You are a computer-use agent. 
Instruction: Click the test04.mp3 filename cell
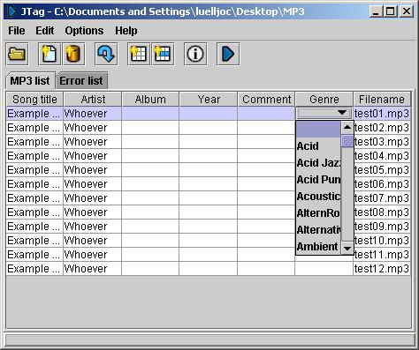click(x=382, y=156)
